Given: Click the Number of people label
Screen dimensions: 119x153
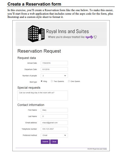Looking at the screenshot, I should click(x=30, y=76).
